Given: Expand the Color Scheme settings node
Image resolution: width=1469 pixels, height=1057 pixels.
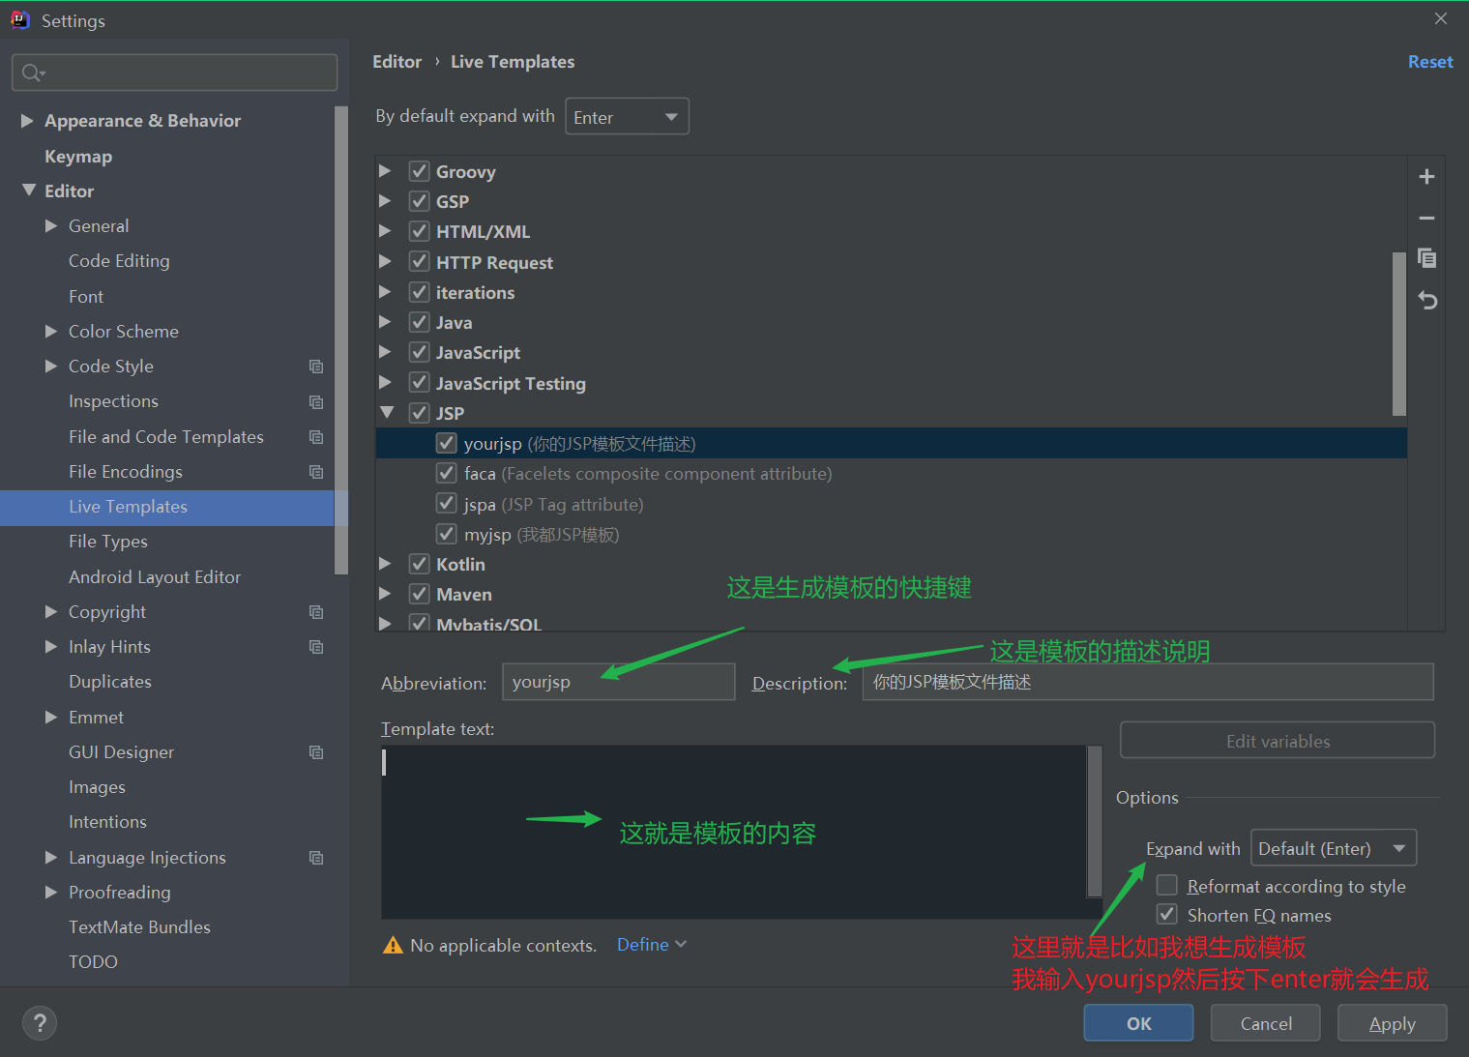Looking at the screenshot, I should coord(51,332).
